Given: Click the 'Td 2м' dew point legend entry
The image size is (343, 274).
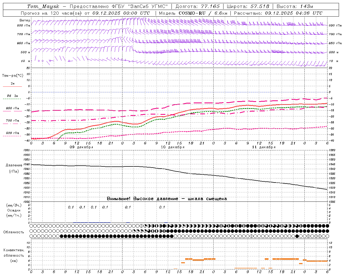Looking at the screenshot, I should coord(13,96).
